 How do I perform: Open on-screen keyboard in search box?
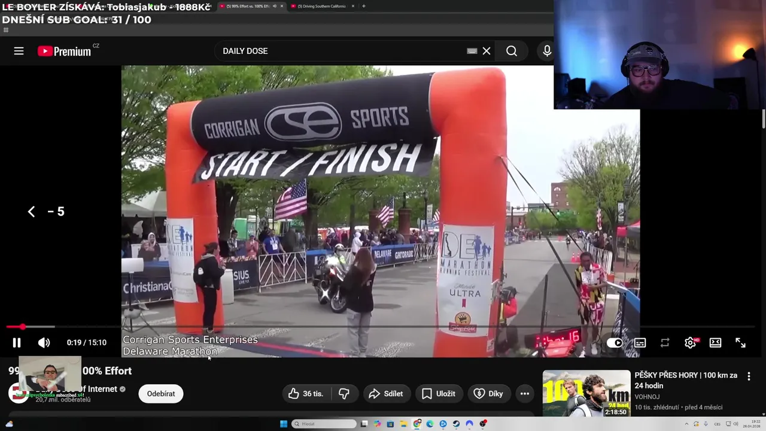[472, 51]
